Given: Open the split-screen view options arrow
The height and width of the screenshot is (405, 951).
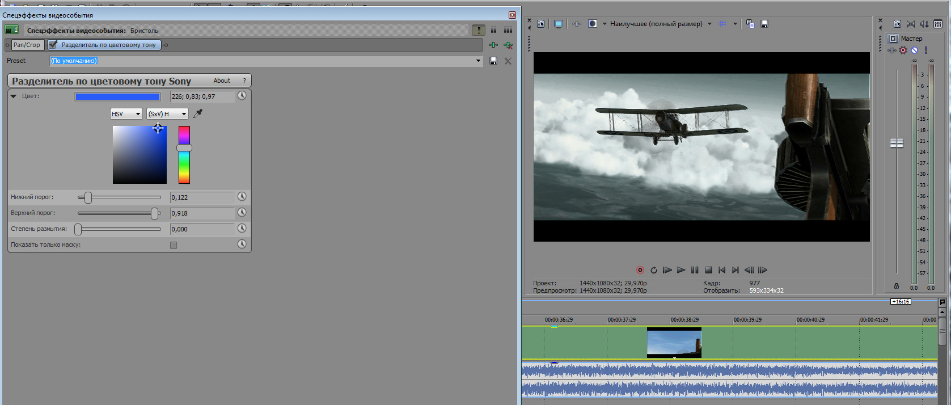Looking at the screenshot, I should (605, 24).
